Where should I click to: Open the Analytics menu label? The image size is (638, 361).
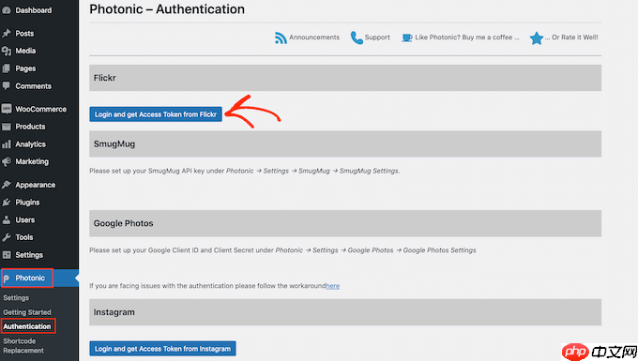[31, 144]
